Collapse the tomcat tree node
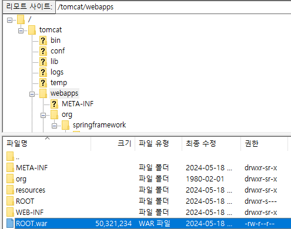 [x=21, y=31]
